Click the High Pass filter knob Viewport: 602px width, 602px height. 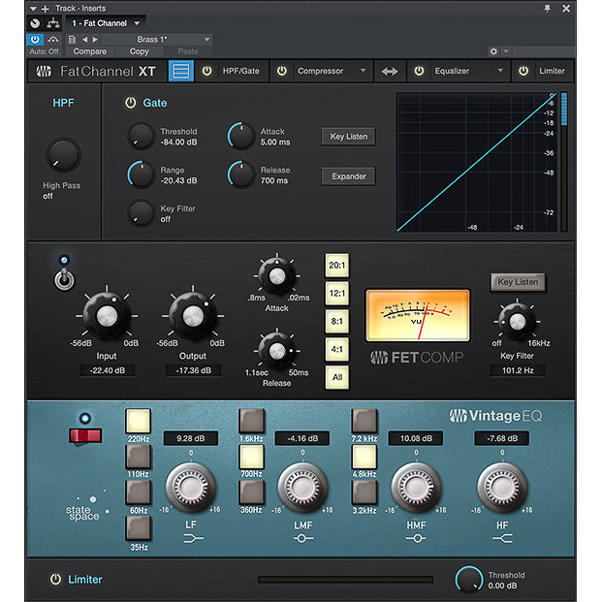point(63,155)
